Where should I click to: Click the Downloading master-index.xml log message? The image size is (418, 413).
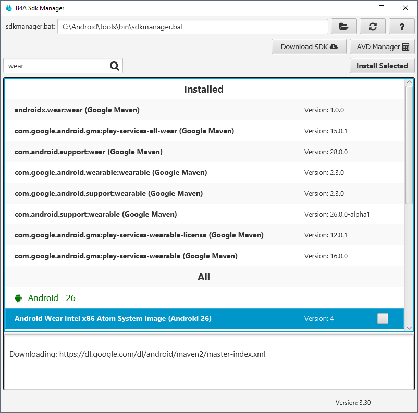pyautogui.click(x=137, y=354)
